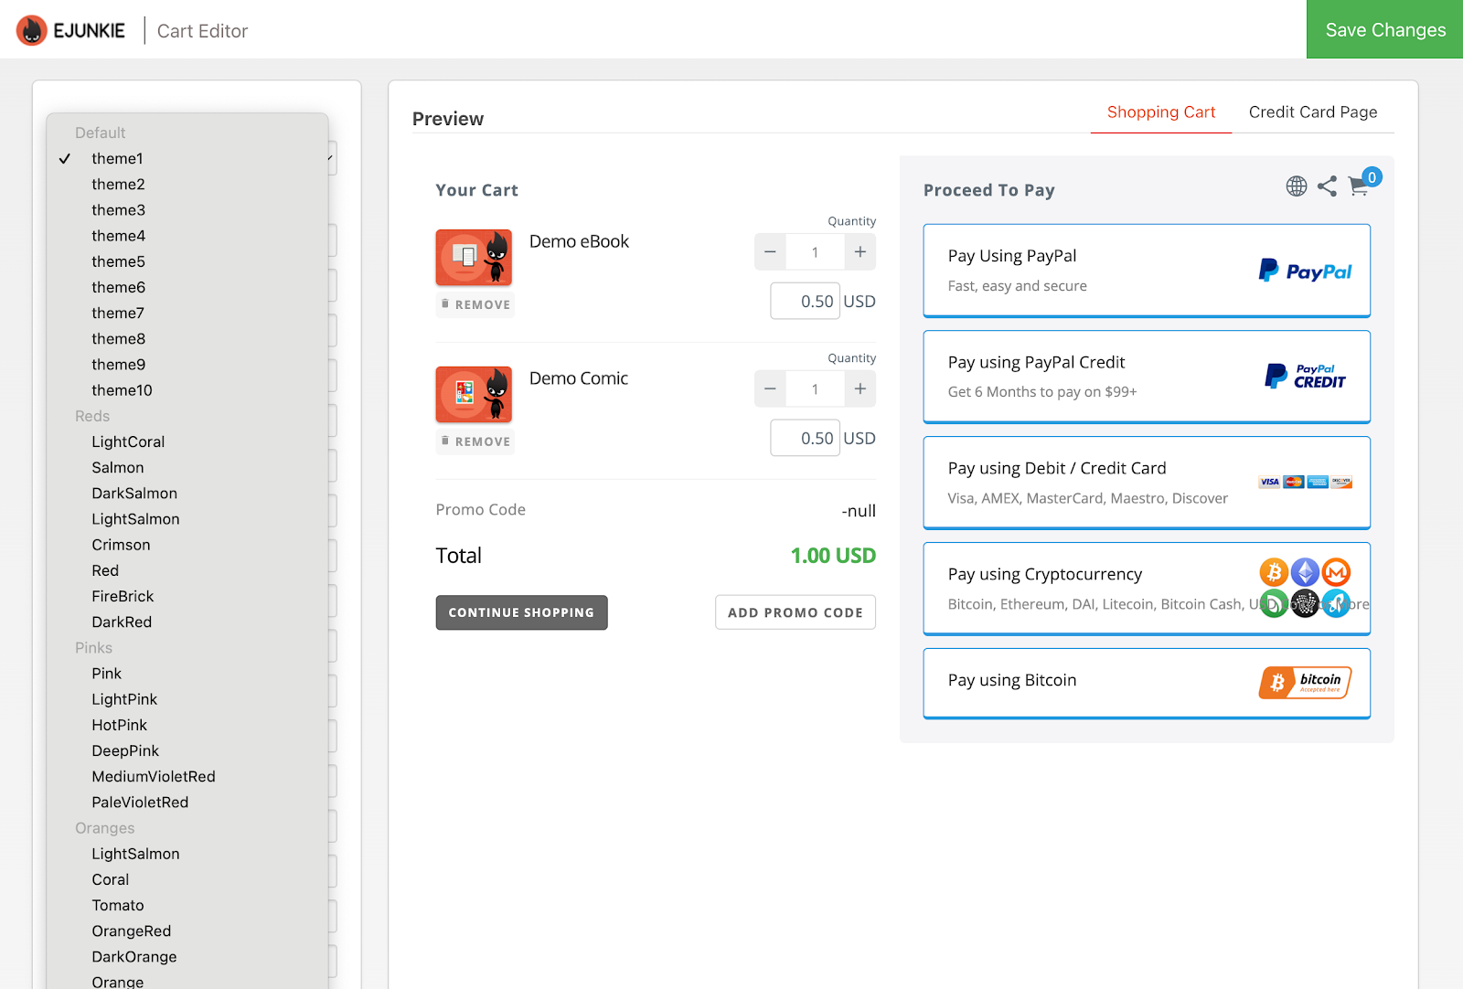Click the Monero coin icon

click(1336, 572)
